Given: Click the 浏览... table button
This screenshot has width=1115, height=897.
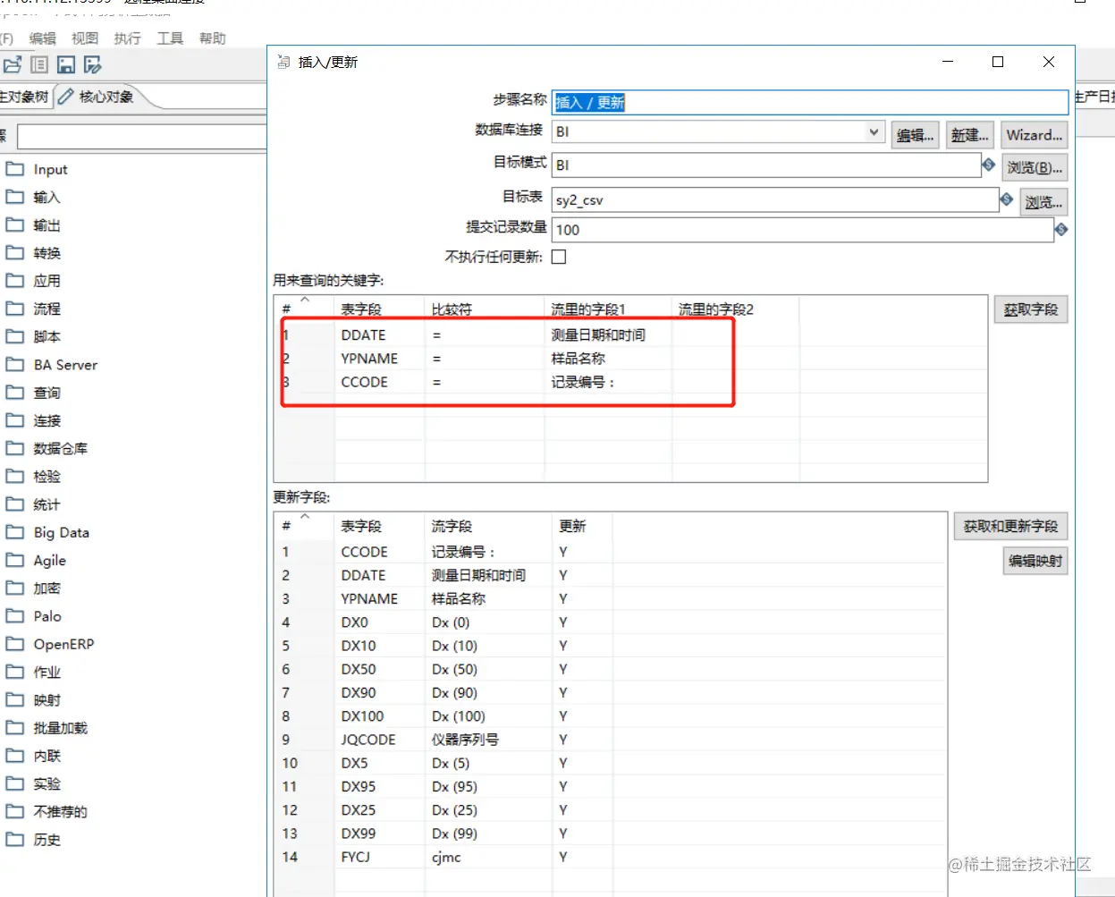Looking at the screenshot, I should [x=1043, y=202].
